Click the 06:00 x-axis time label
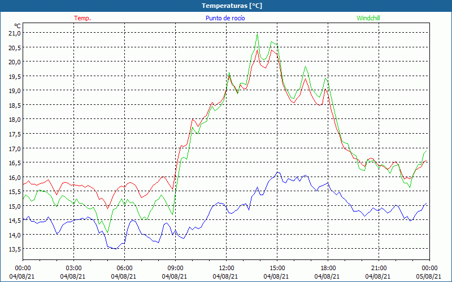This screenshot has width=452, height=282. coord(124,268)
